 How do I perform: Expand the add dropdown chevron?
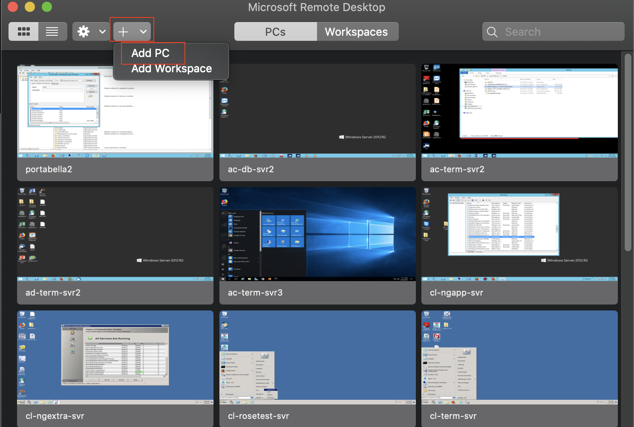pos(144,31)
